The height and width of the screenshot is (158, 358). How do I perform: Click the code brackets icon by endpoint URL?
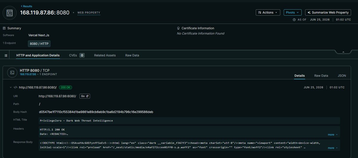(16, 88)
